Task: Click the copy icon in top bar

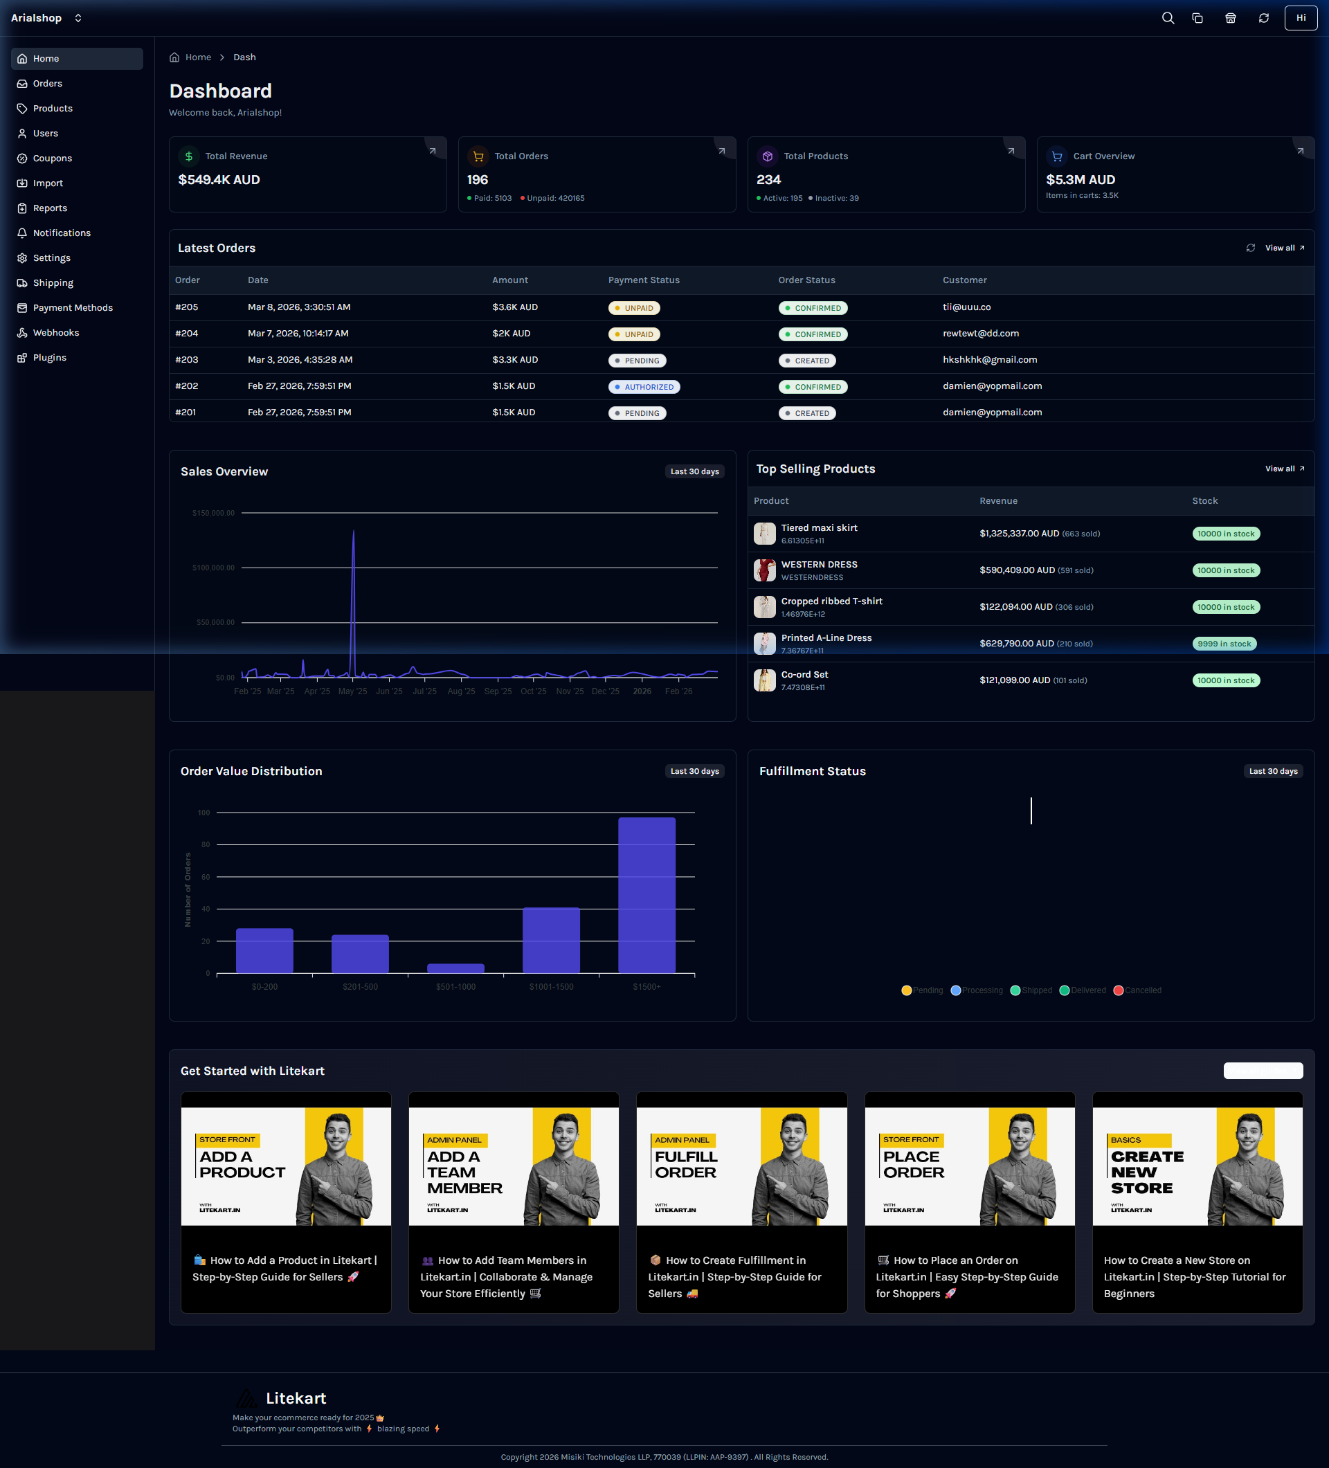Action: [x=1197, y=18]
